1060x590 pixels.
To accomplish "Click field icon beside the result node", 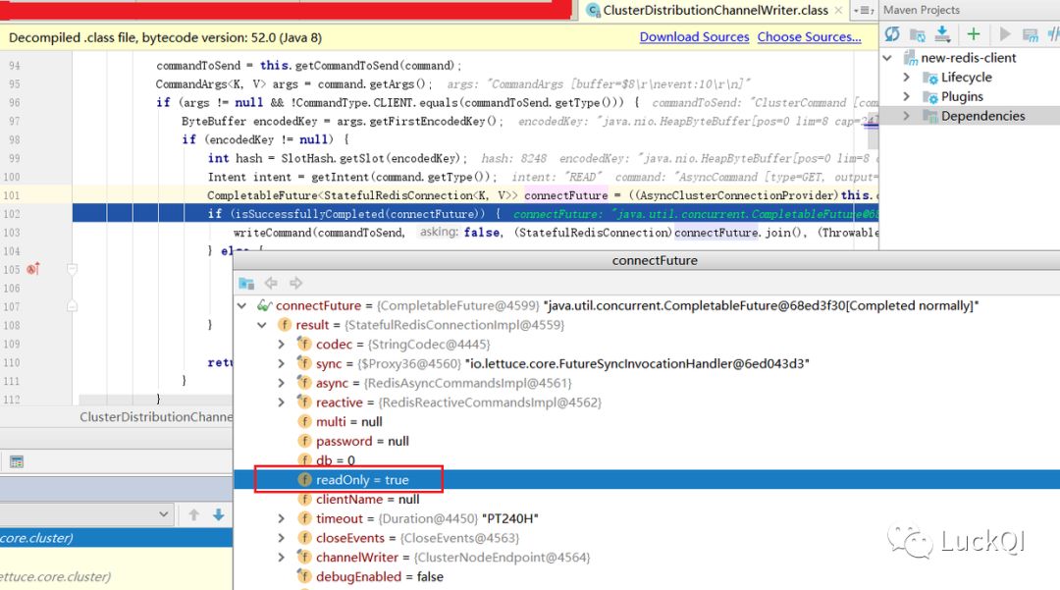I will tap(285, 325).
